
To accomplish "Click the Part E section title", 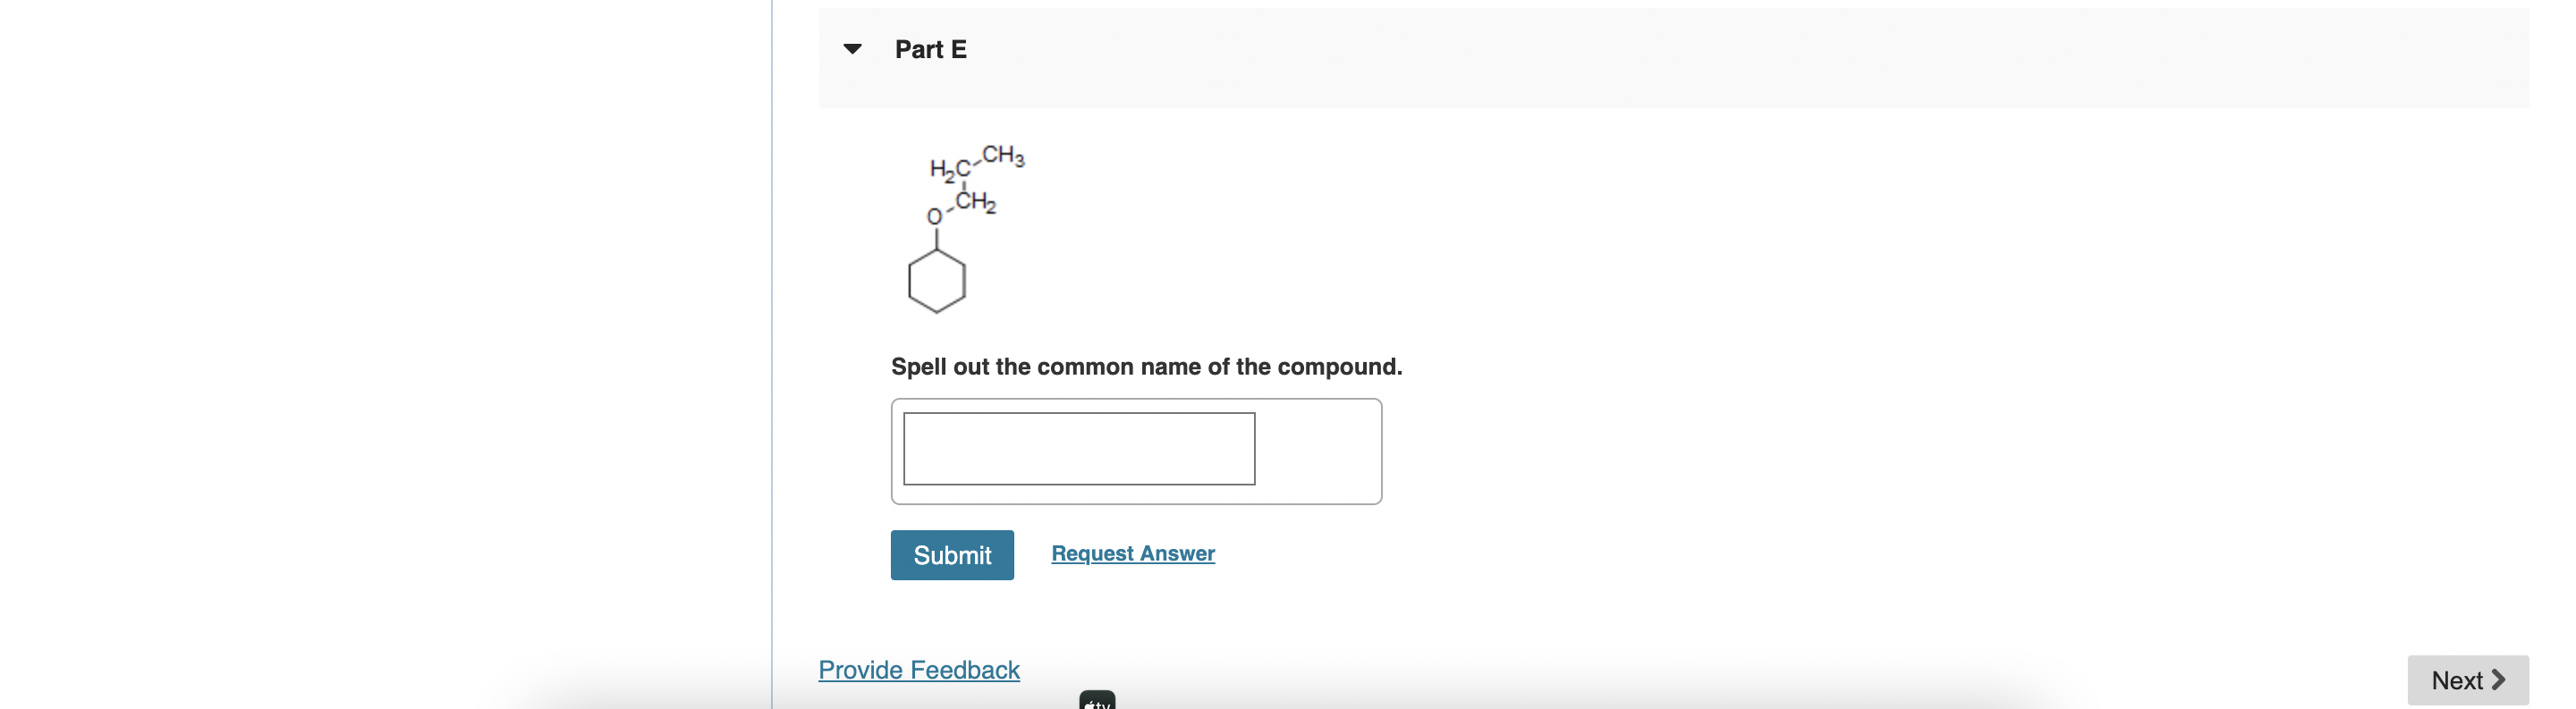I will [x=931, y=48].
